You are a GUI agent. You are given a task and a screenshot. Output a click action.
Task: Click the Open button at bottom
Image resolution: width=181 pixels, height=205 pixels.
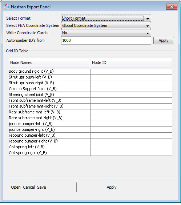click(x=16, y=187)
